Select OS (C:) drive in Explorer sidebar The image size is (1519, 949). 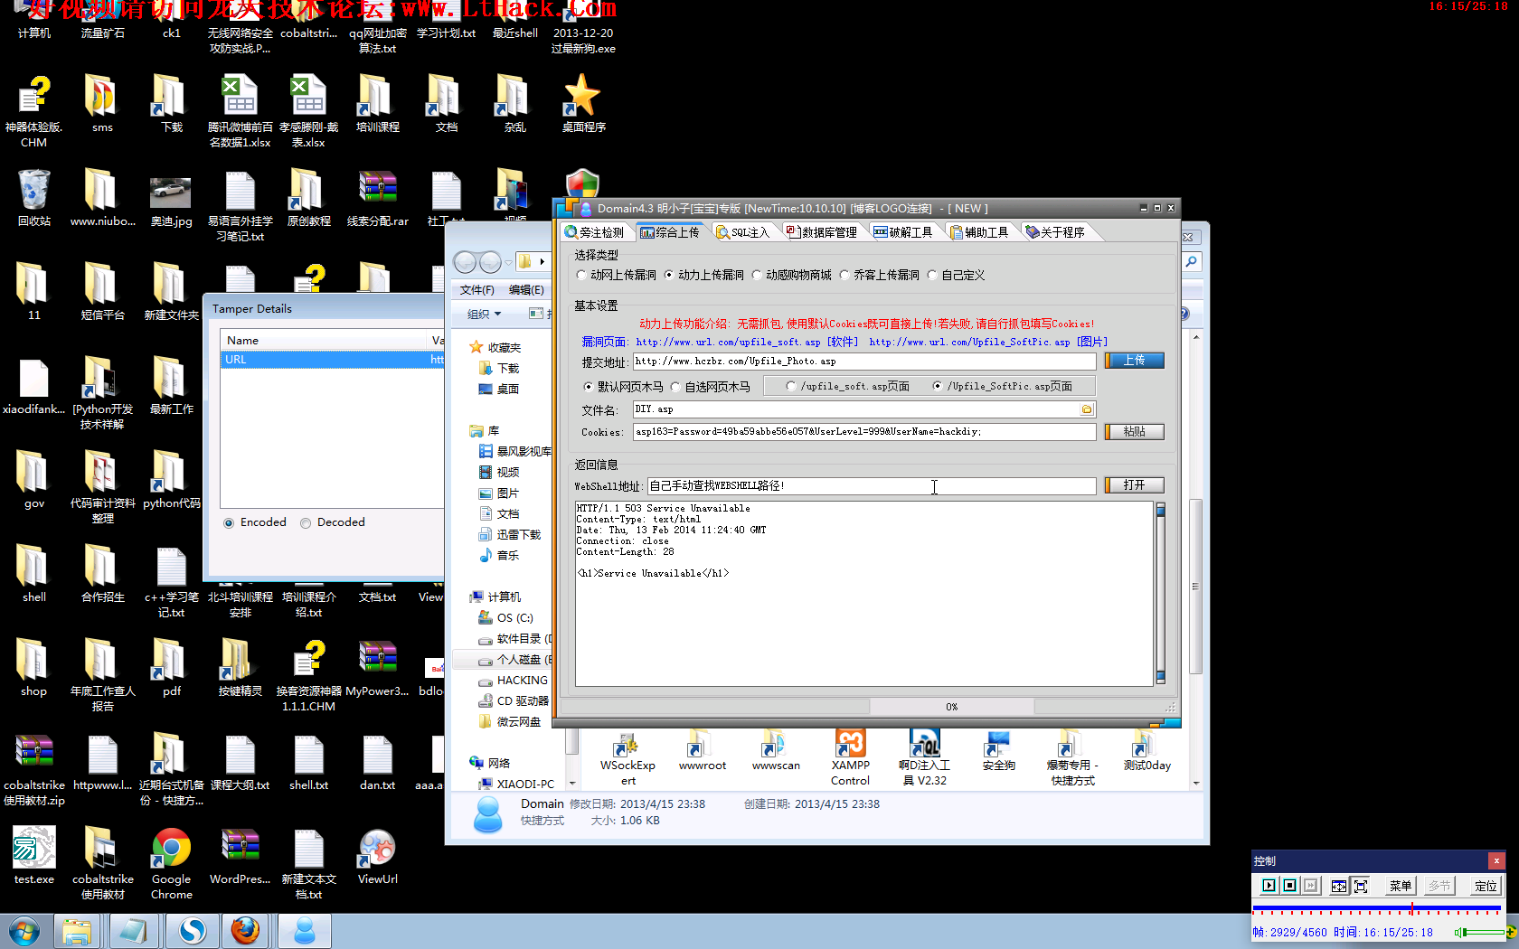tap(505, 618)
